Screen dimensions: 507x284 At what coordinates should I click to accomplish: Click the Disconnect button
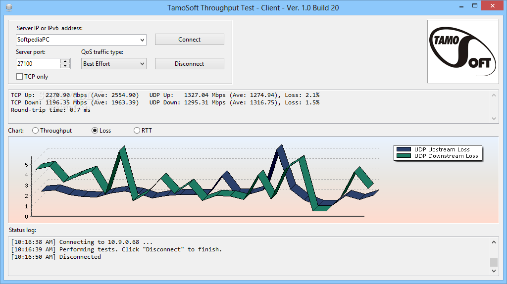click(190, 64)
